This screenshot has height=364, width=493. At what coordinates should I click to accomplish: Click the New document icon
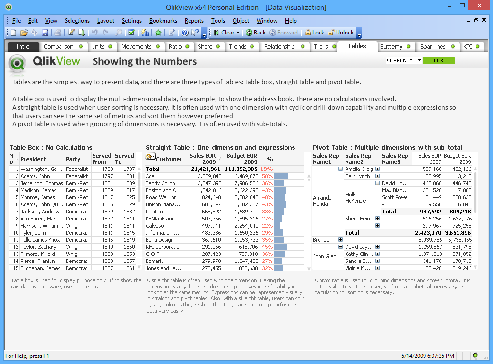click(13, 33)
